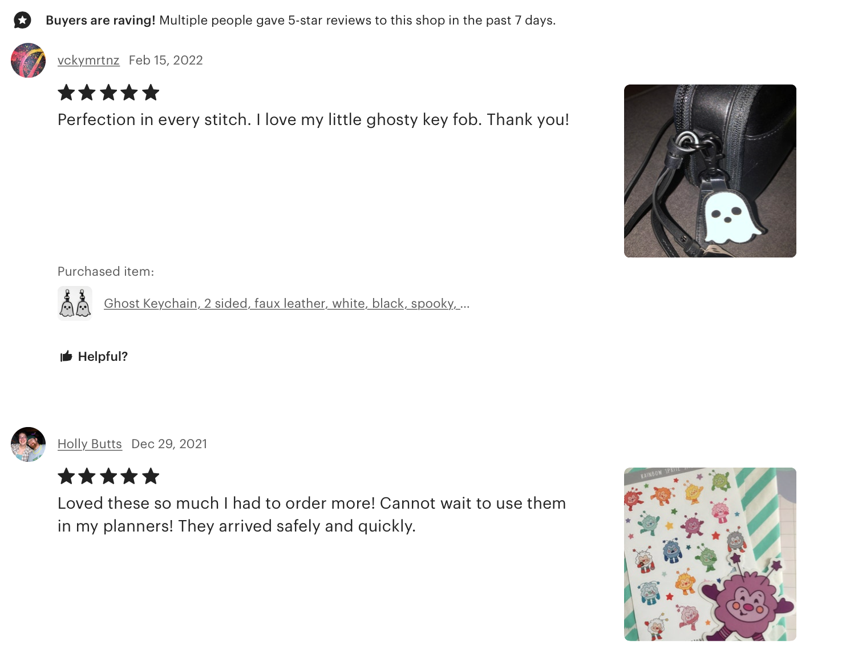The image size is (846, 648).
Task: Click the Loved these so much review text
Action: point(311,514)
